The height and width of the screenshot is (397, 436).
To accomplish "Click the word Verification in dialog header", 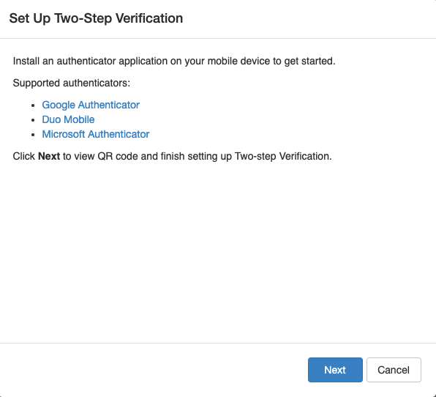I will [x=149, y=18].
